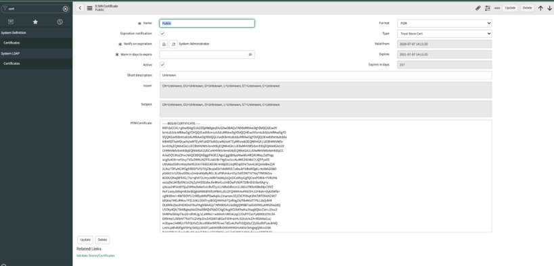
Task: Clear the navigator filter text
Action: [66, 9]
